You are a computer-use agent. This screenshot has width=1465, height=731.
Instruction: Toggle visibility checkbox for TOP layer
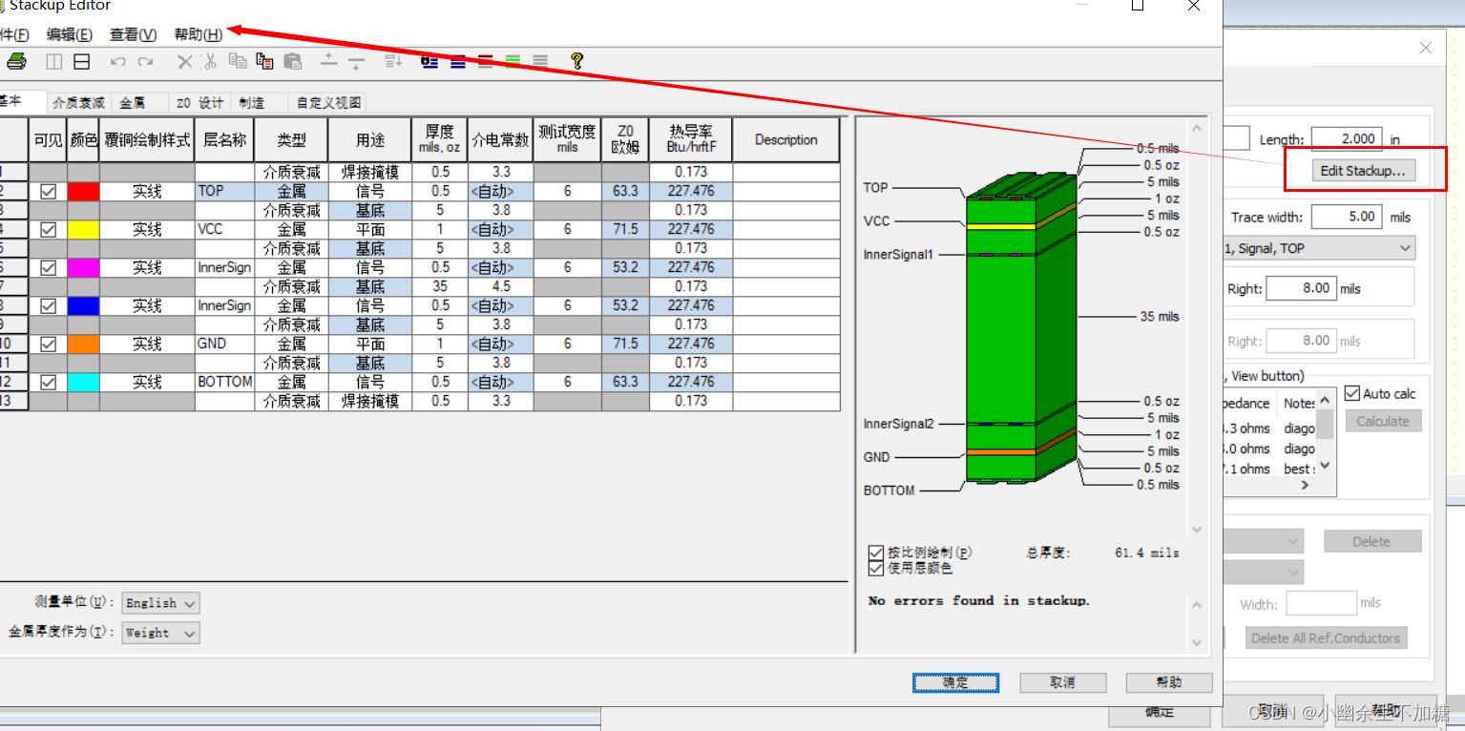48,192
